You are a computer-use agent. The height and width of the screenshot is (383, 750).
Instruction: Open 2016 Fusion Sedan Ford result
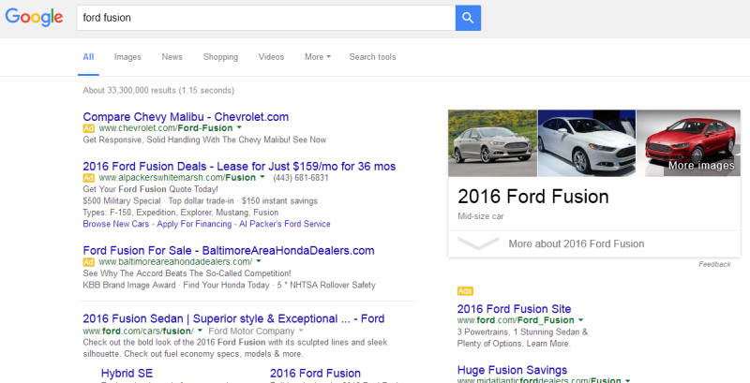tap(234, 318)
